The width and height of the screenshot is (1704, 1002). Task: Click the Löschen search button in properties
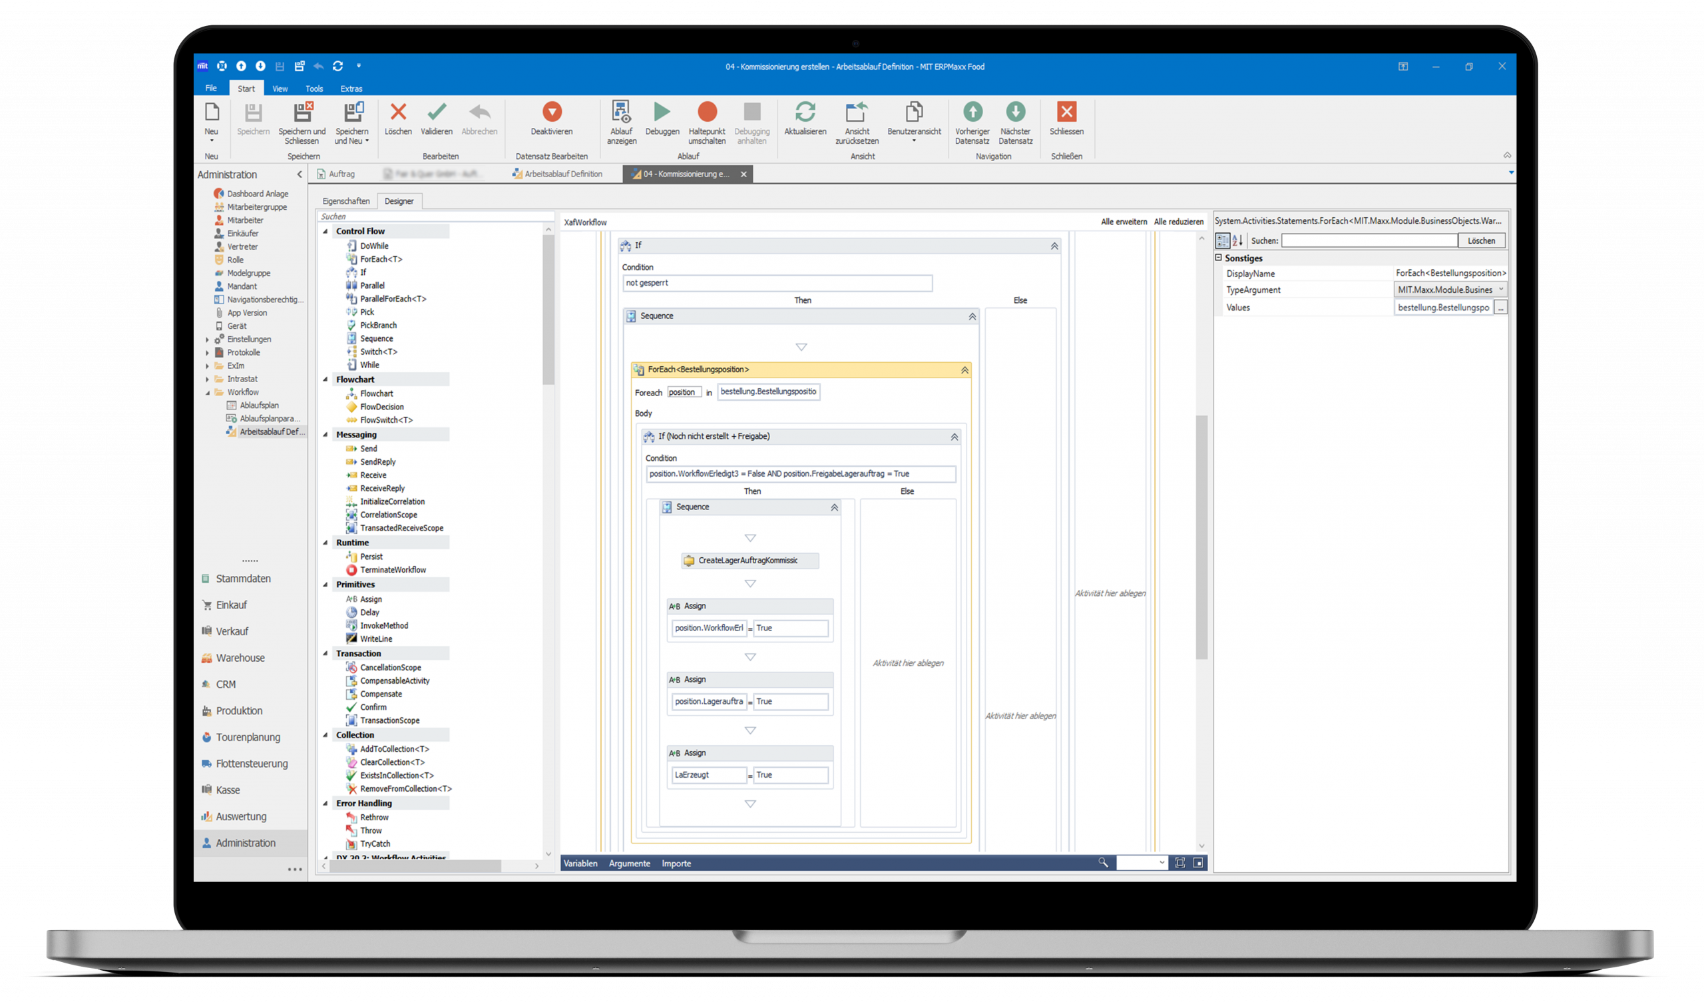pos(1481,241)
